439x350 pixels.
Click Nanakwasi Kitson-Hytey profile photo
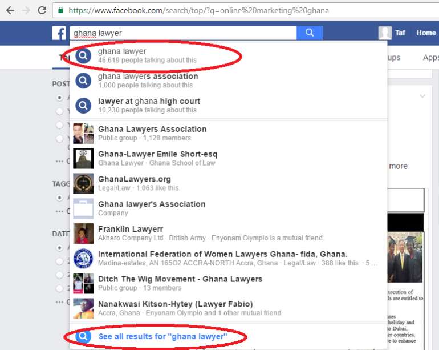pyautogui.click(x=83, y=308)
